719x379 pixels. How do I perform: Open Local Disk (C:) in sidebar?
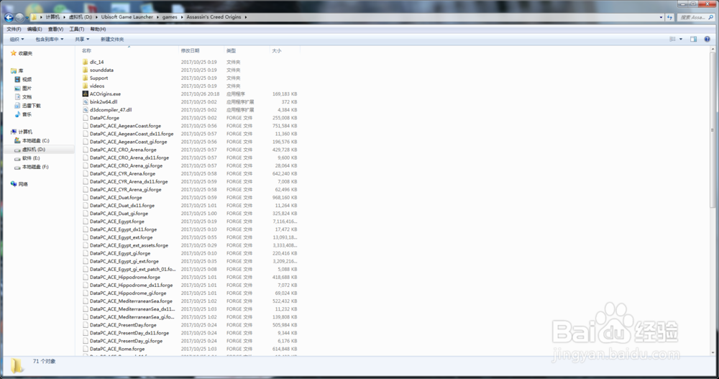click(x=32, y=140)
